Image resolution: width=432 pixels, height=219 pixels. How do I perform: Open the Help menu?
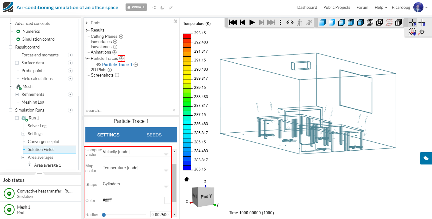[381, 7]
